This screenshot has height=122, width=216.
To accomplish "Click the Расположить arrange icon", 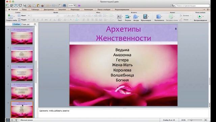I will click(x=159, y=17).
